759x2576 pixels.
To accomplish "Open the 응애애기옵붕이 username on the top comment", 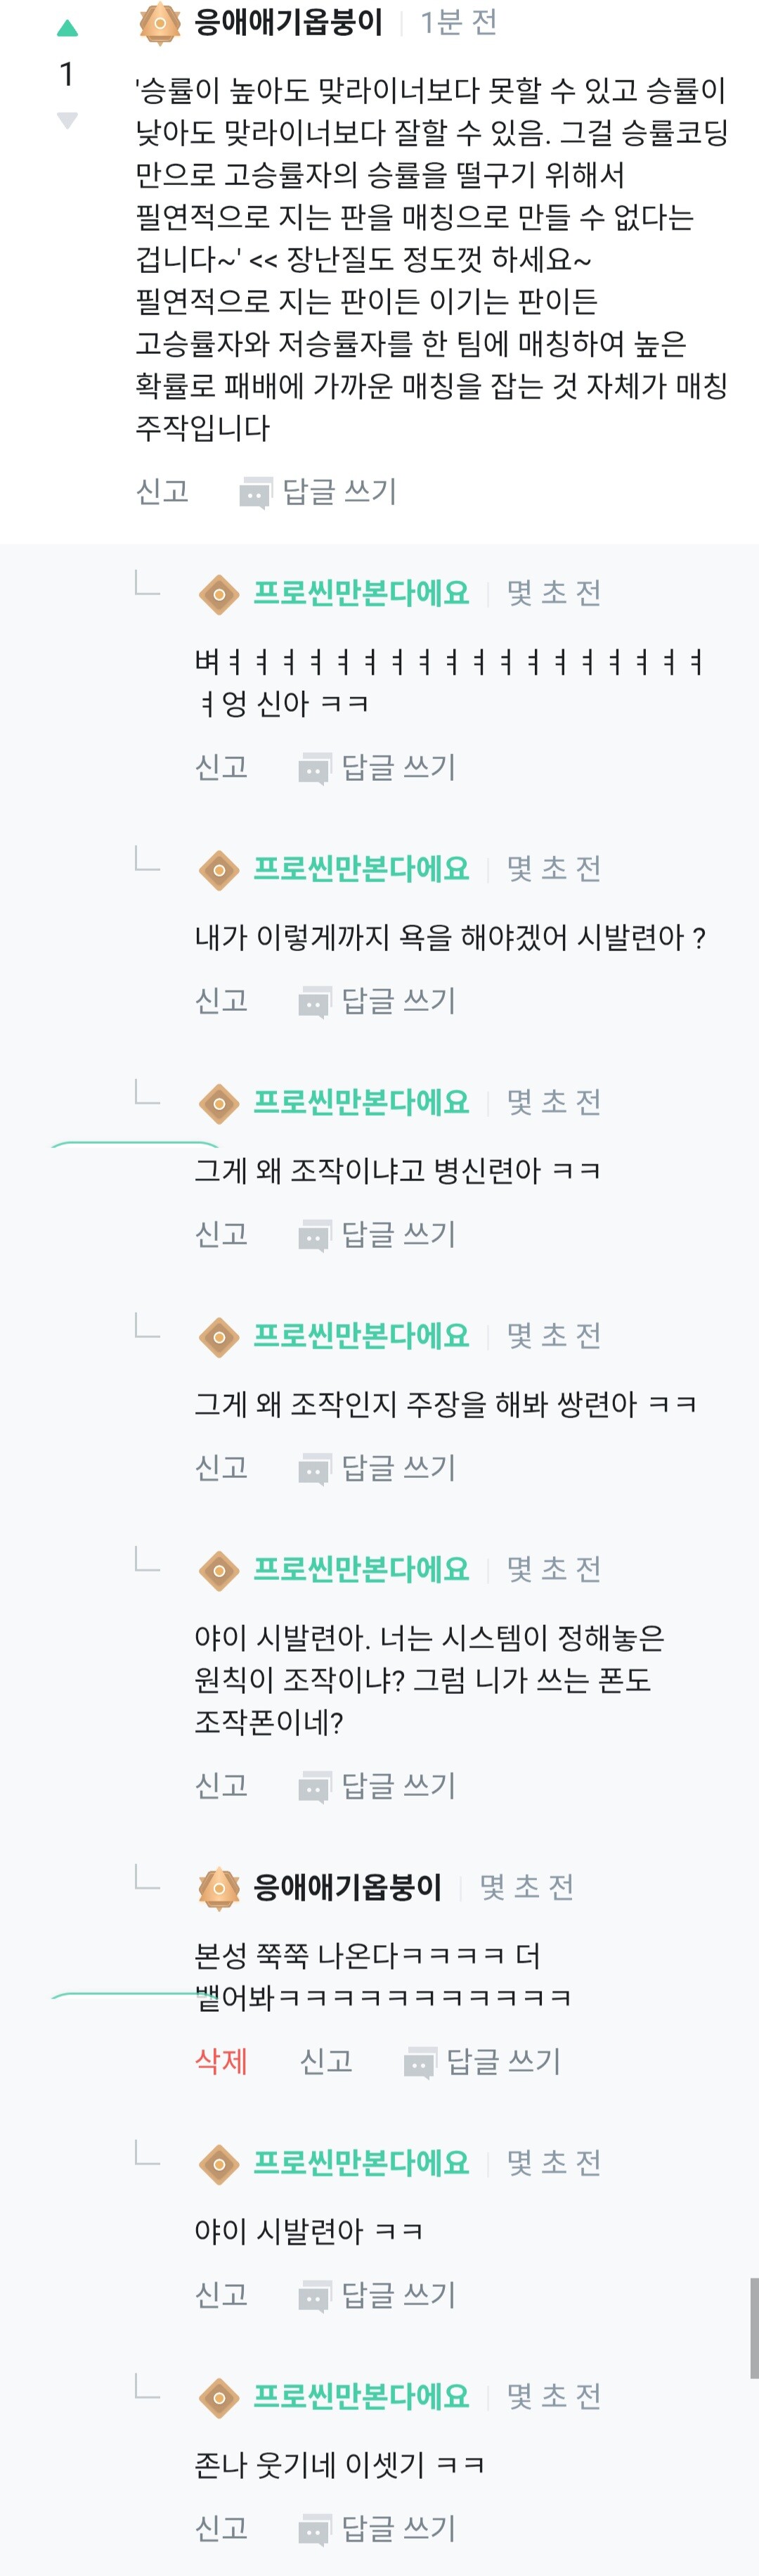I will click(287, 22).
